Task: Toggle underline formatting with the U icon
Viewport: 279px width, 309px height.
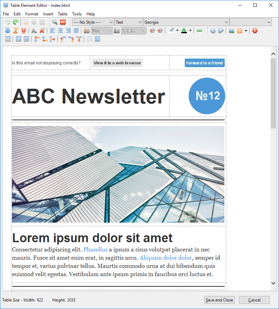Action: tap(24, 30)
